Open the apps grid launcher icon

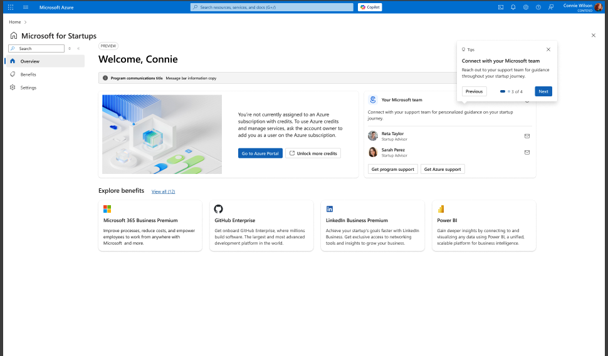pyautogui.click(x=11, y=7)
